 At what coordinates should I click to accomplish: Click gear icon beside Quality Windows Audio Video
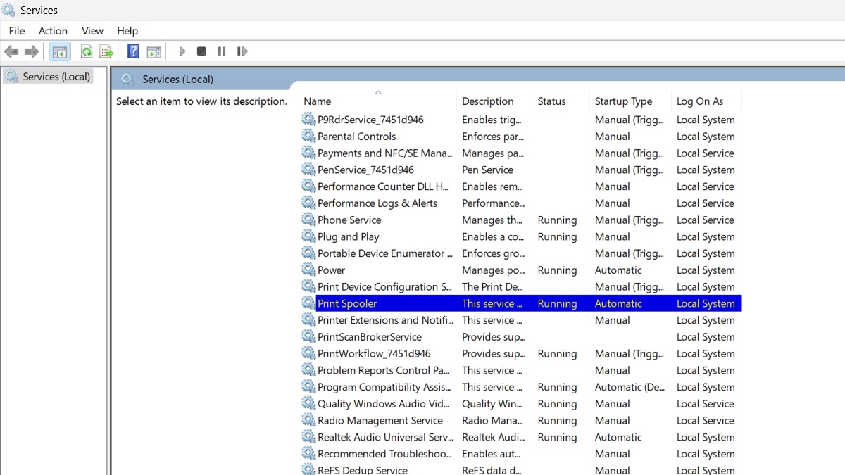[x=308, y=403]
